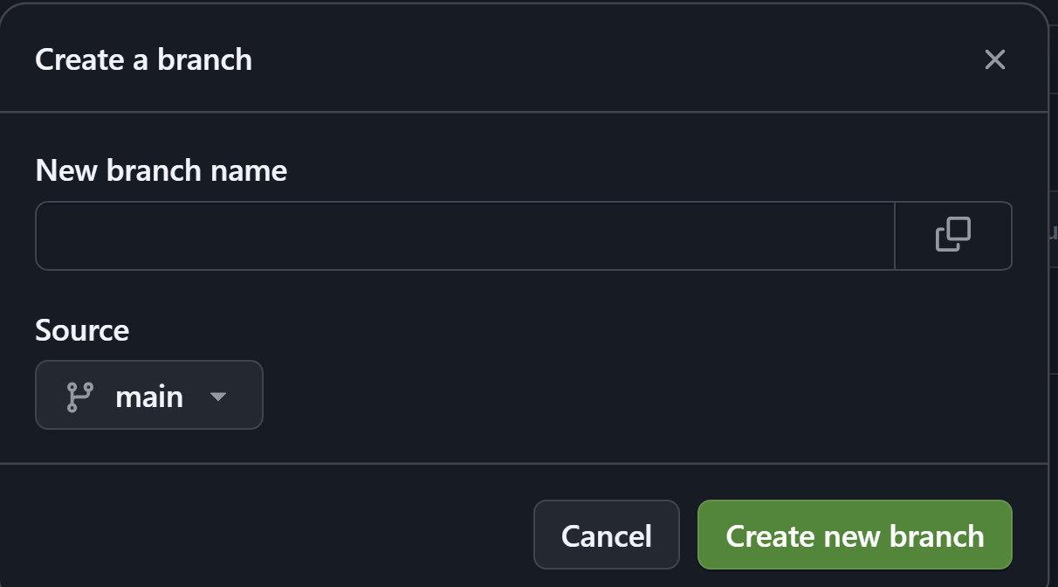Image resolution: width=1058 pixels, height=587 pixels.
Task: Click the Source label text
Action: [81, 330]
